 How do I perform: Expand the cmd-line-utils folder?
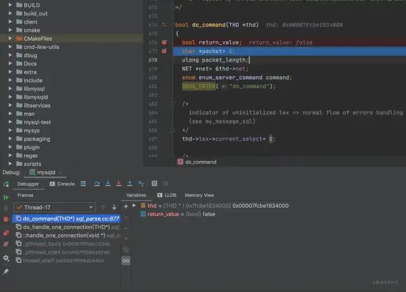coord(10,47)
